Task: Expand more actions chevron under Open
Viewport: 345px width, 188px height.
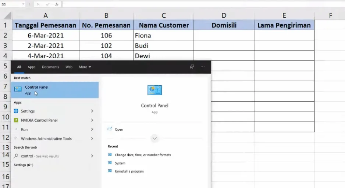Action: (155, 138)
